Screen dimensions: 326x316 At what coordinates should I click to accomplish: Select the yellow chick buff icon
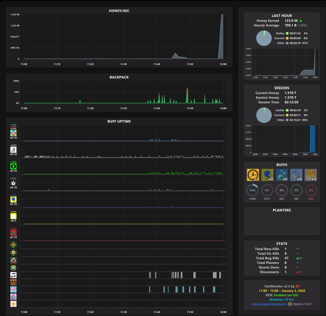click(x=311, y=175)
